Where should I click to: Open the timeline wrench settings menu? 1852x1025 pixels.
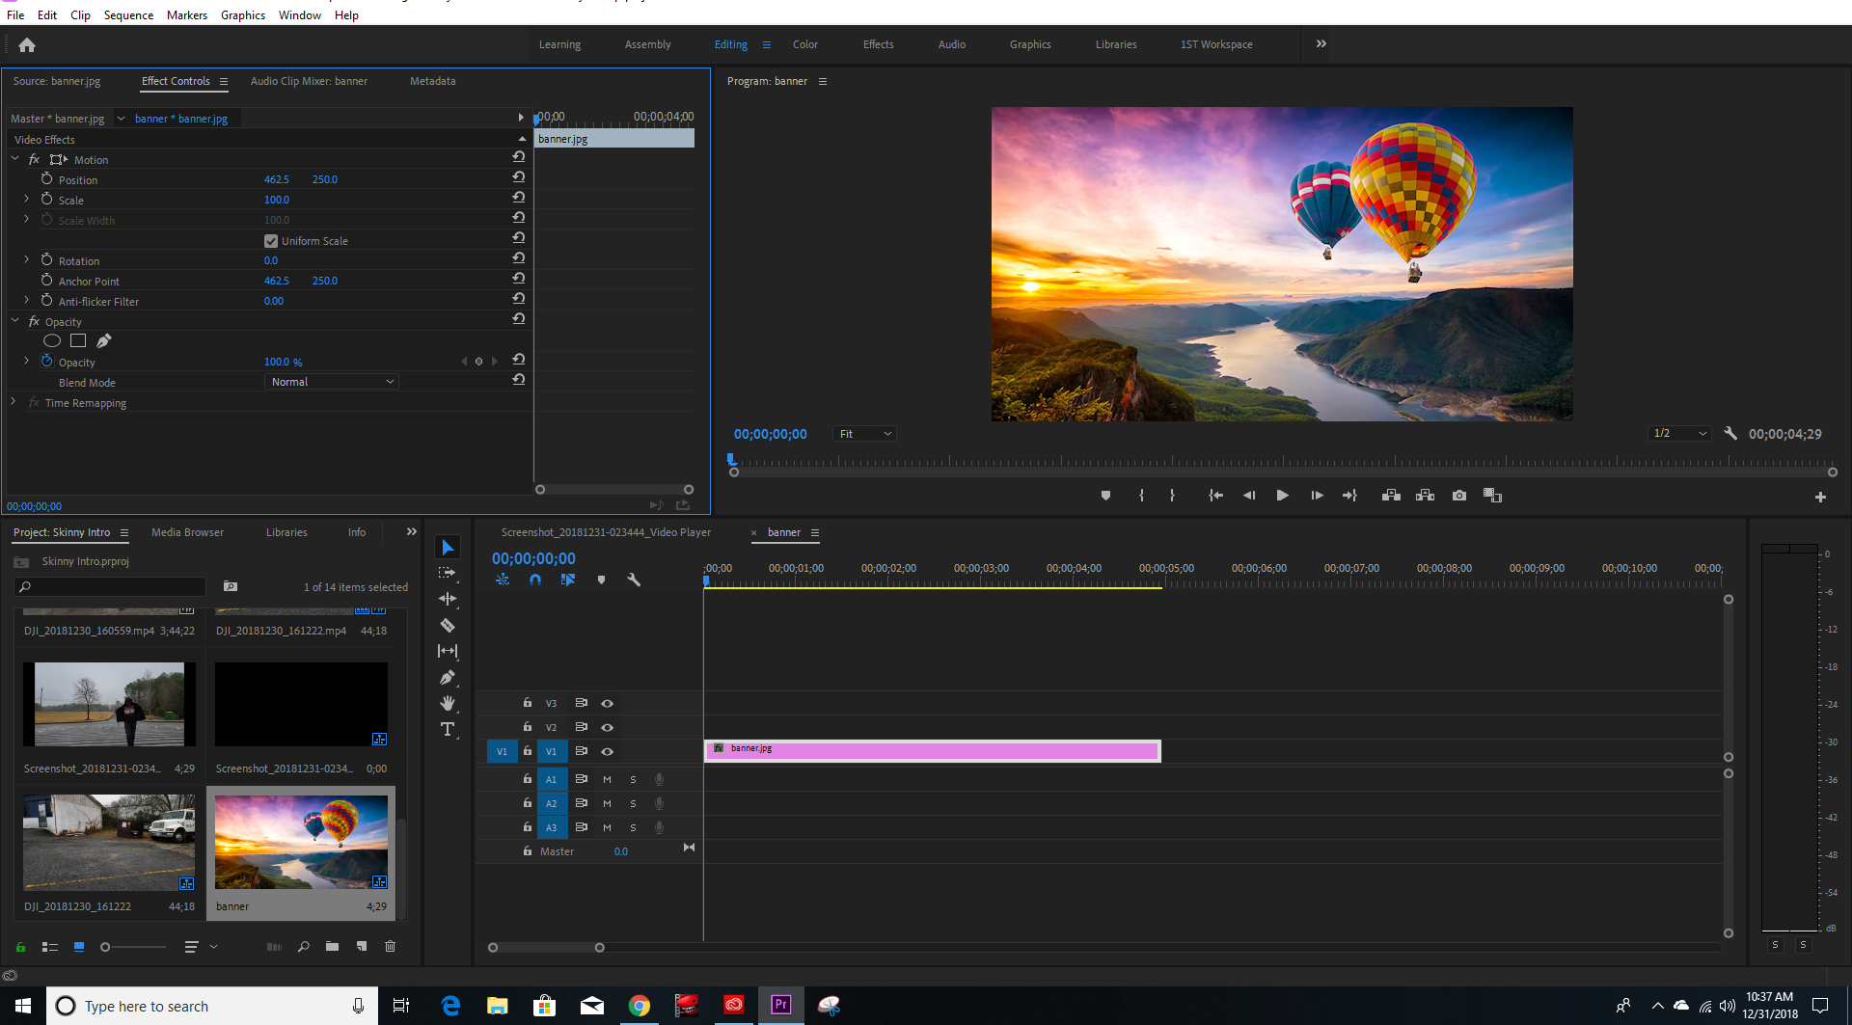[x=634, y=580]
